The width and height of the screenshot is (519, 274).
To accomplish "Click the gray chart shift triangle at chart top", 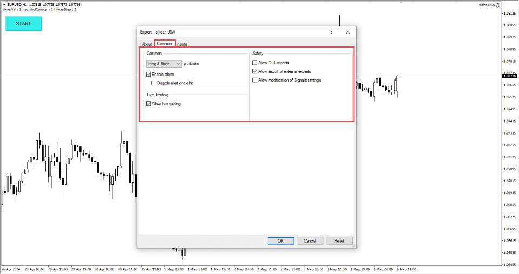I will (401, 2).
